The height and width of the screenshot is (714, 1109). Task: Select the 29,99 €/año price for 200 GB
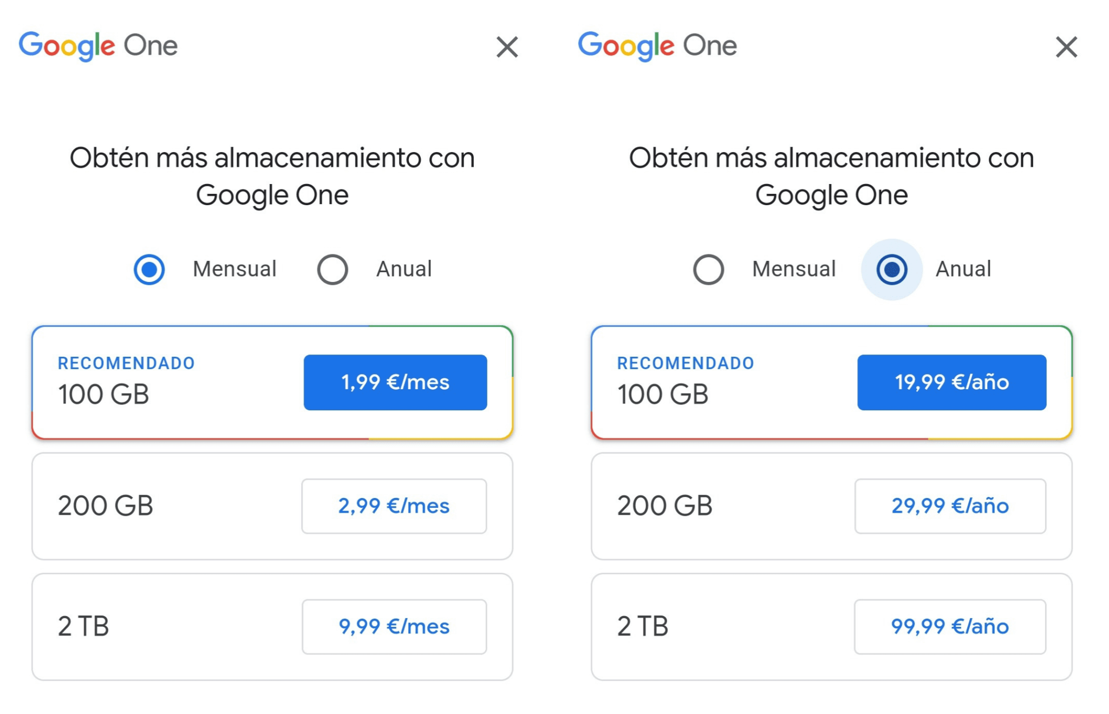[950, 506]
